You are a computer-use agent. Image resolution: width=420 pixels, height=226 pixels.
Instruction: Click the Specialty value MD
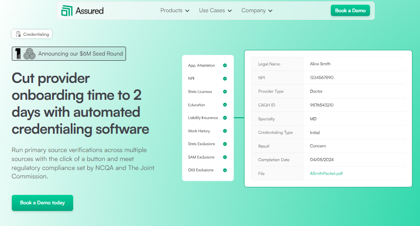[313, 119]
